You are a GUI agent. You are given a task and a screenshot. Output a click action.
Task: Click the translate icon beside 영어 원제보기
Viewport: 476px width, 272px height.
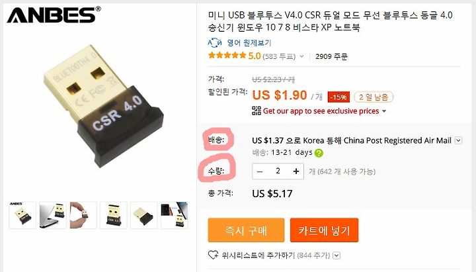215,42
